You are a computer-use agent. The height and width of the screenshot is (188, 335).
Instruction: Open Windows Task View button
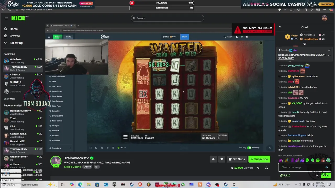(x=63, y=185)
